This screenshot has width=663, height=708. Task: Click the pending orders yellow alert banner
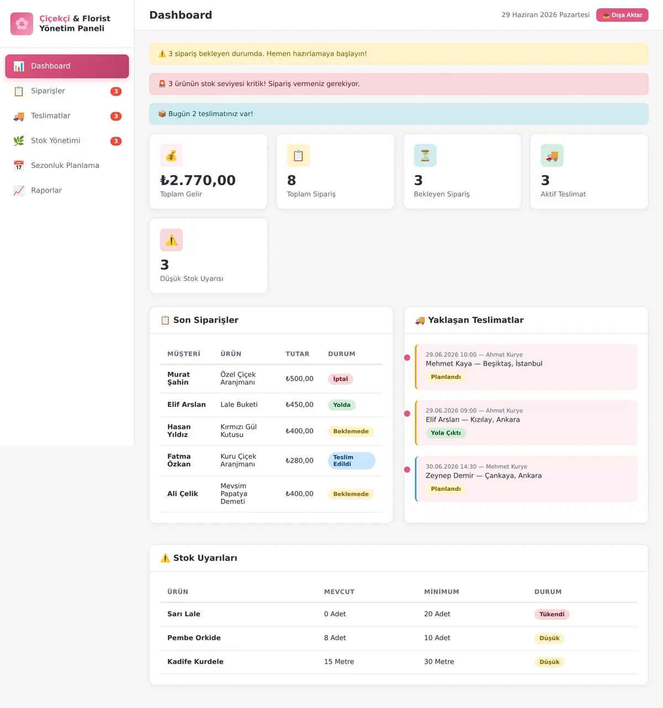click(399, 54)
